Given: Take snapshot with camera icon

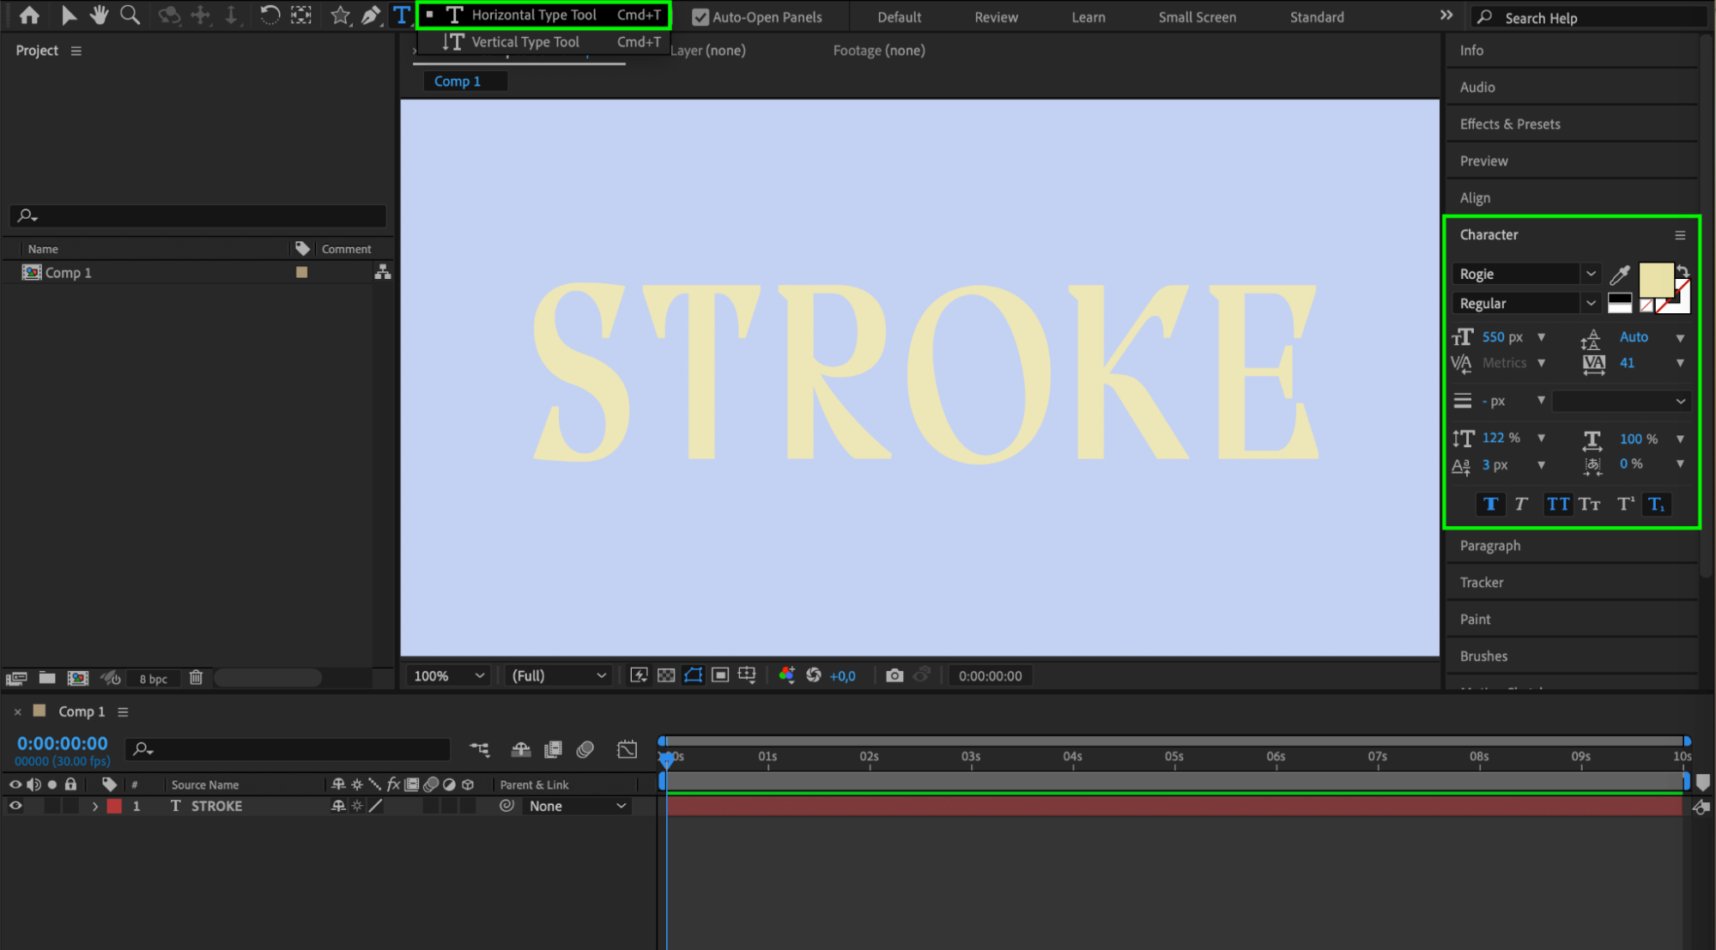Looking at the screenshot, I should click(x=894, y=675).
